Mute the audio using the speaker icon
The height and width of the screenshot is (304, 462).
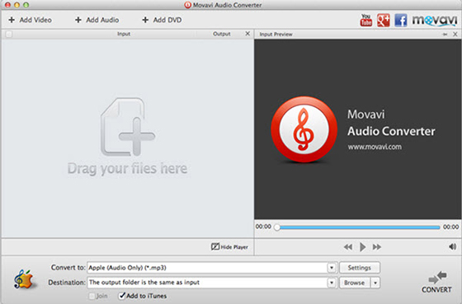click(x=453, y=246)
